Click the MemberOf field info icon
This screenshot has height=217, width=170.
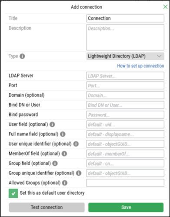(x=64, y=153)
